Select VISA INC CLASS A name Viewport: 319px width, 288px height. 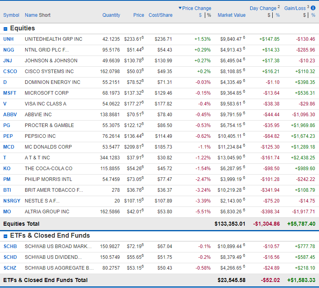46,104
